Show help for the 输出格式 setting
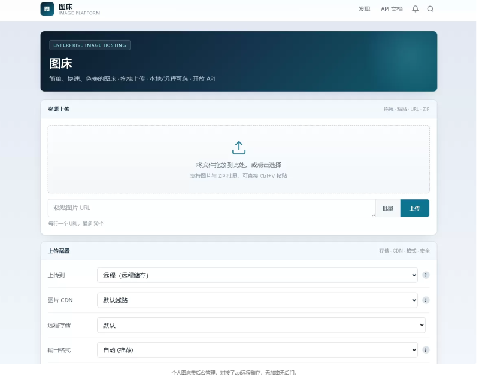This screenshot has width=479, height=377. 426,350
